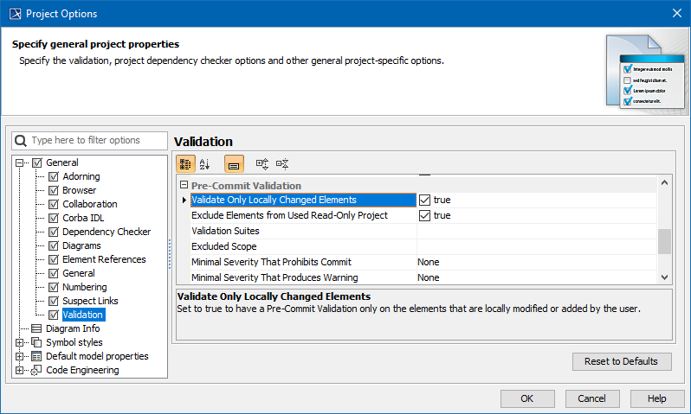The height and width of the screenshot is (414, 691).
Task: Click the collapse all categories icon
Action: (x=281, y=163)
